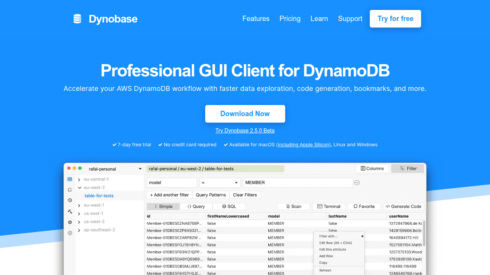Click the Try for free button
Screen dimensions: 490x275
pos(395,19)
